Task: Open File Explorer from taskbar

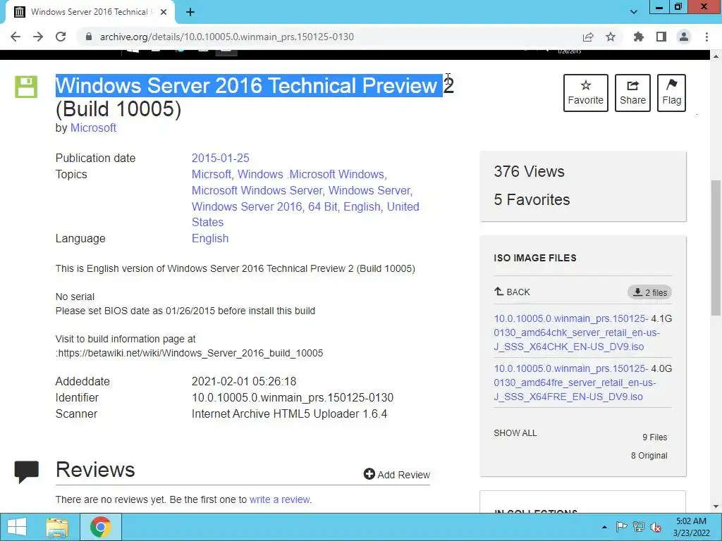Action: (x=57, y=527)
